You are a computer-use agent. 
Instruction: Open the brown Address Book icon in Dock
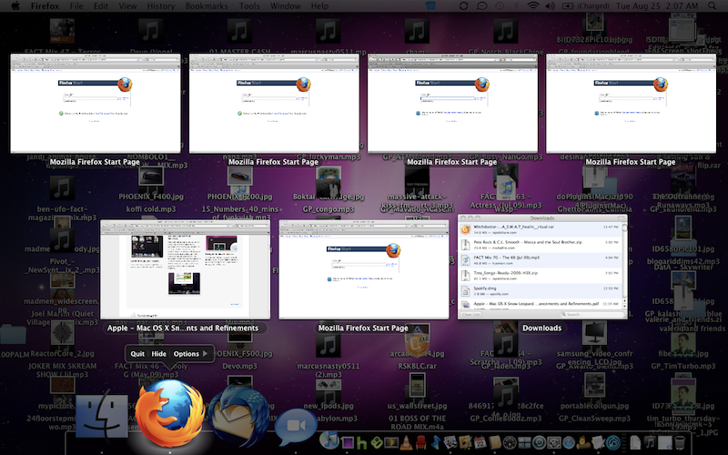coord(495,442)
